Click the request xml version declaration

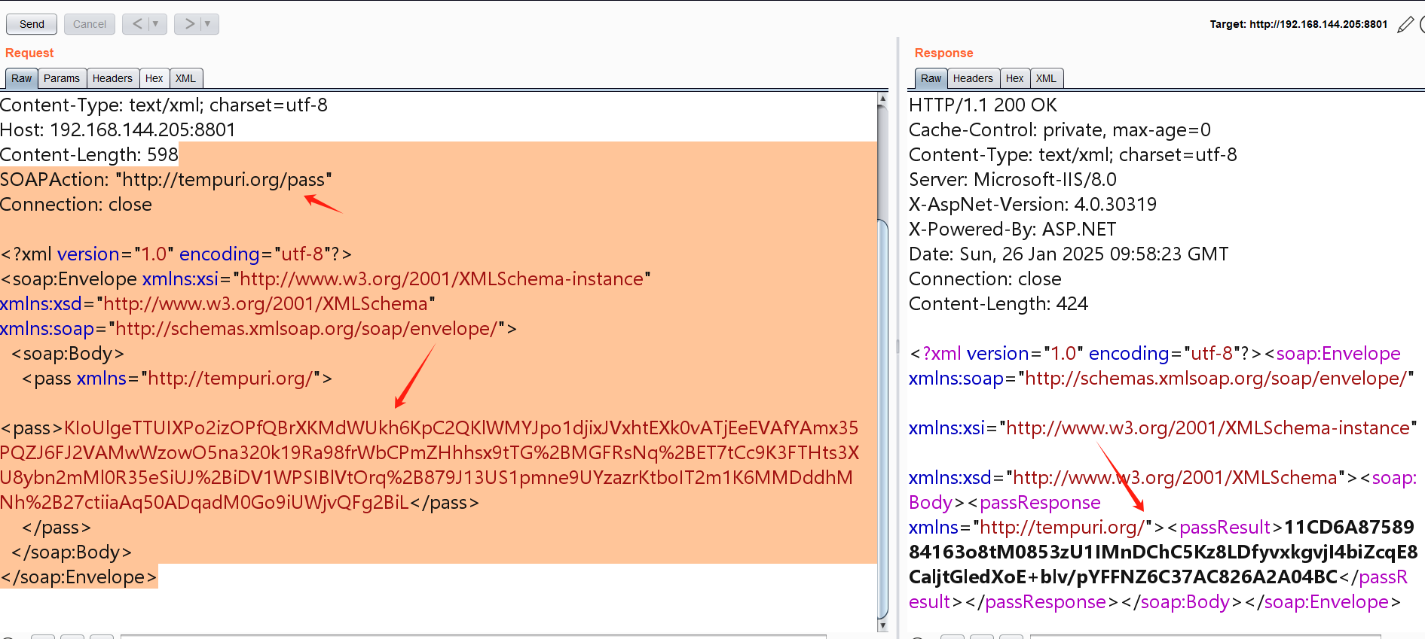(x=176, y=254)
